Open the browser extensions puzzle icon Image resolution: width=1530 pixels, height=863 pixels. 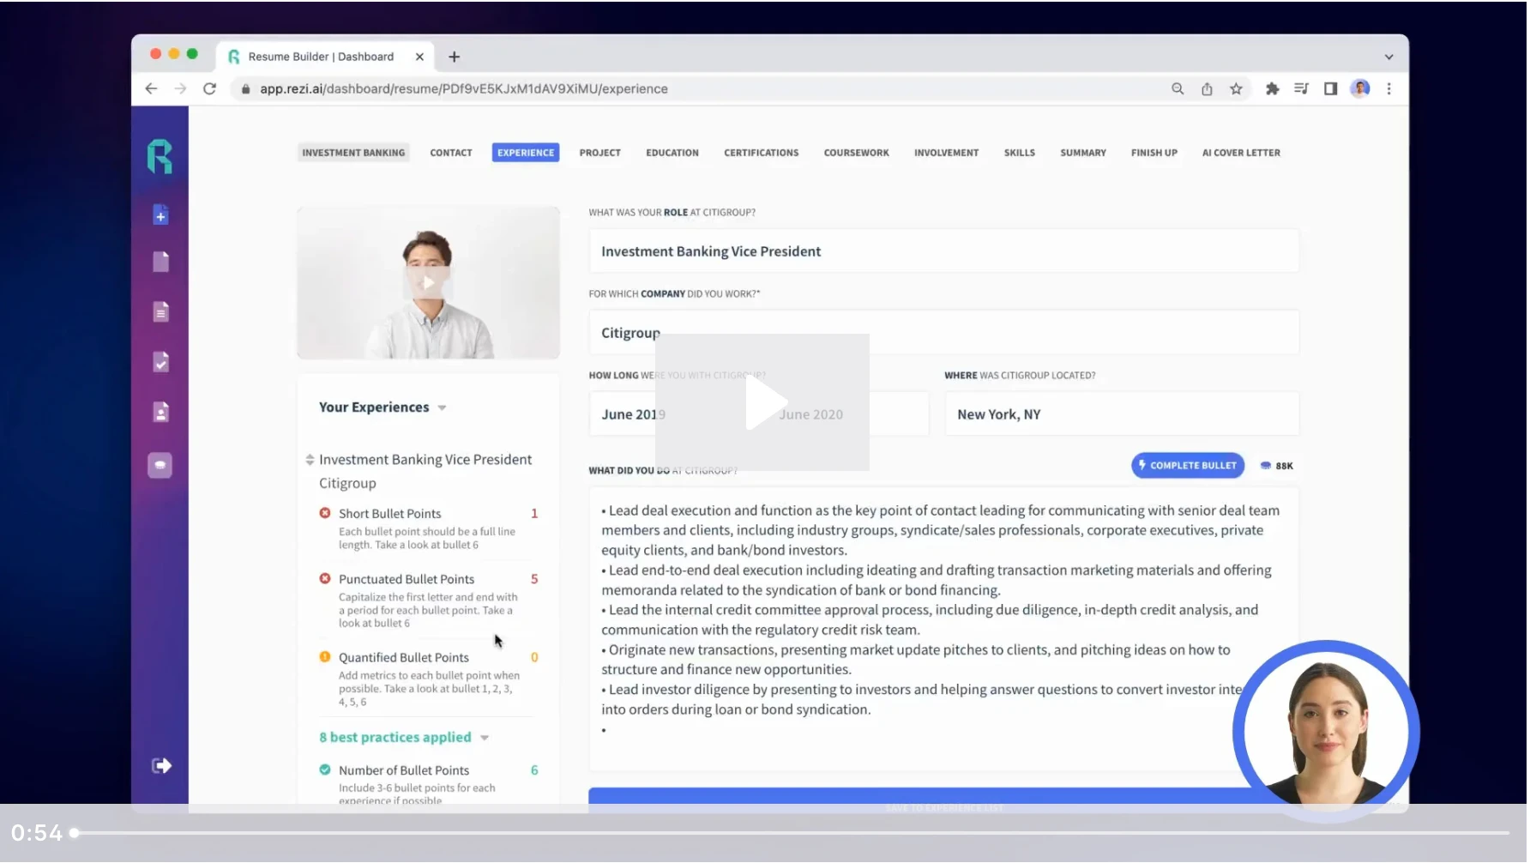(1272, 89)
